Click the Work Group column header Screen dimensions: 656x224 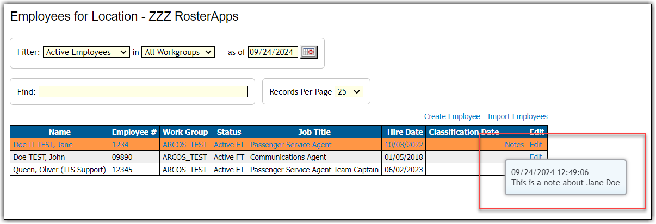[x=185, y=132]
